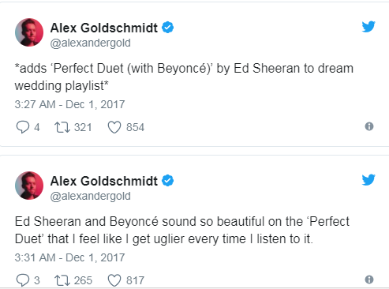Screen dimensions: 389x289
Task: Reply to the wedding playlist tweet
Action: point(23,127)
